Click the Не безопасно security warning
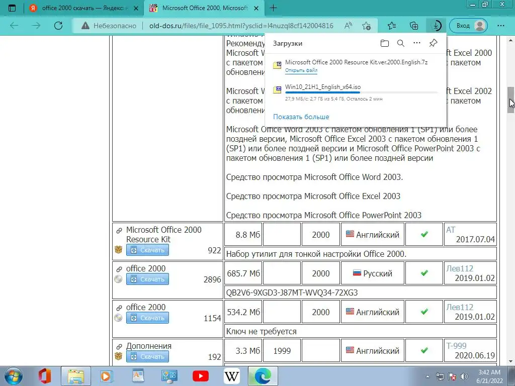 coord(109,26)
